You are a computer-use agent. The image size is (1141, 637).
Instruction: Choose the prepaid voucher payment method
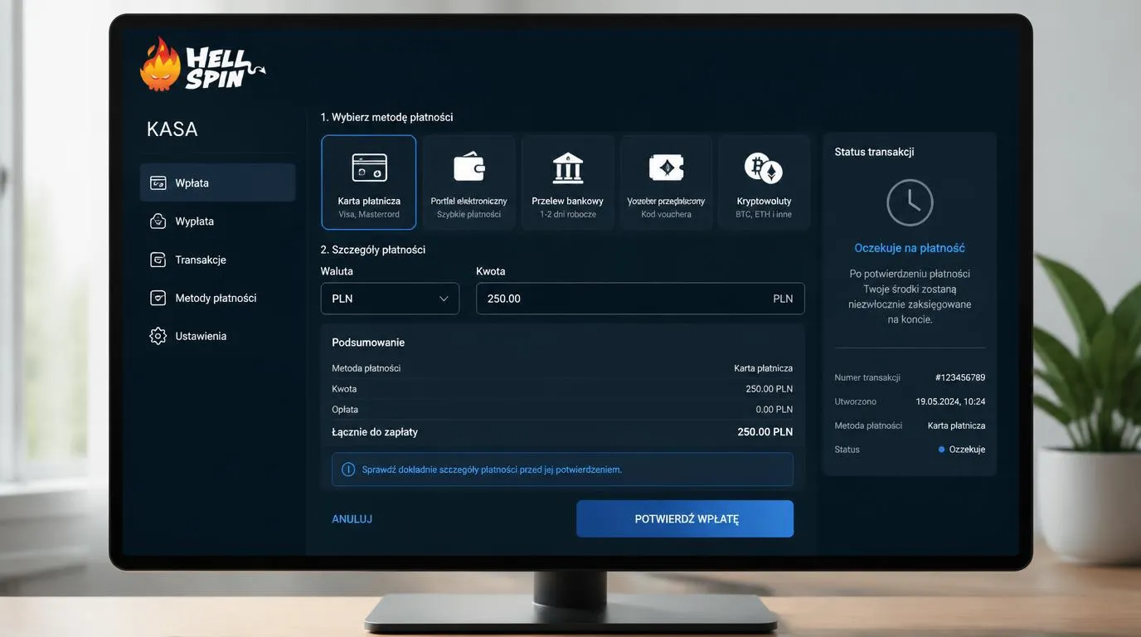[x=666, y=182]
